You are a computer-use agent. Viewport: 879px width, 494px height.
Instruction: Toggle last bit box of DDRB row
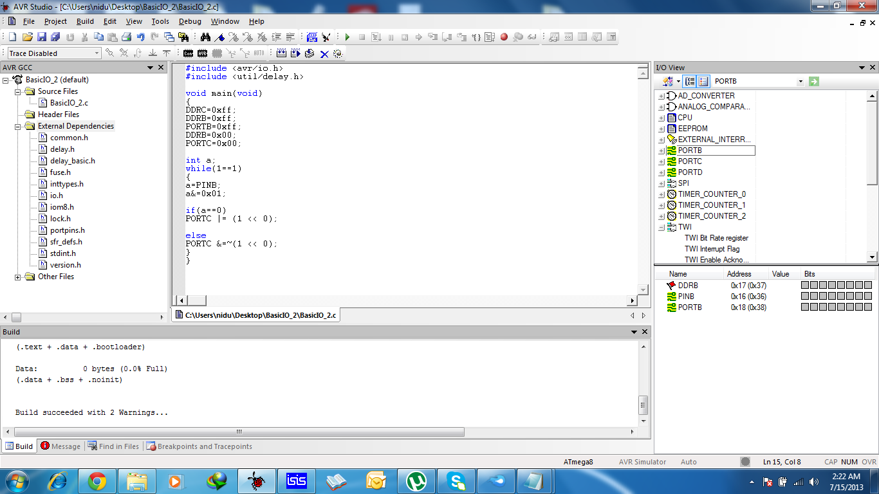point(869,285)
